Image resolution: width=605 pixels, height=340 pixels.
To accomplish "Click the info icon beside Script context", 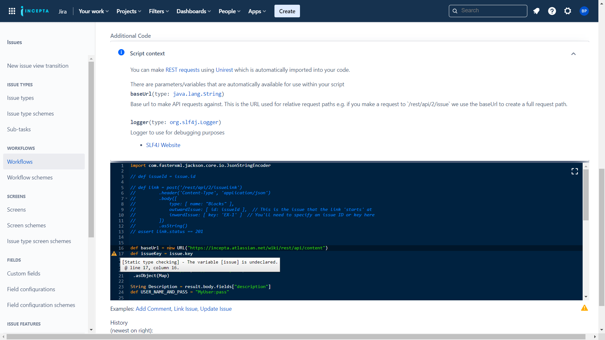I will pyautogui.click(x=121, y=53).
